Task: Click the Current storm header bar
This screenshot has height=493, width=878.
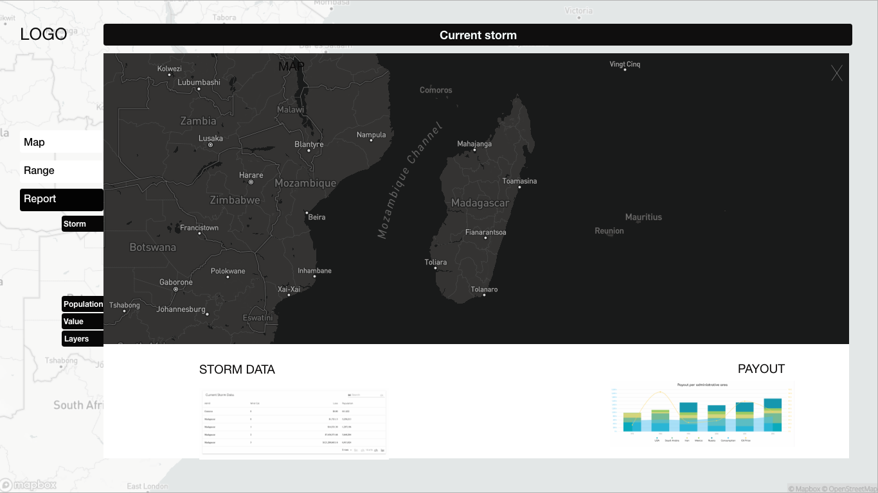Action: (478, 35)
